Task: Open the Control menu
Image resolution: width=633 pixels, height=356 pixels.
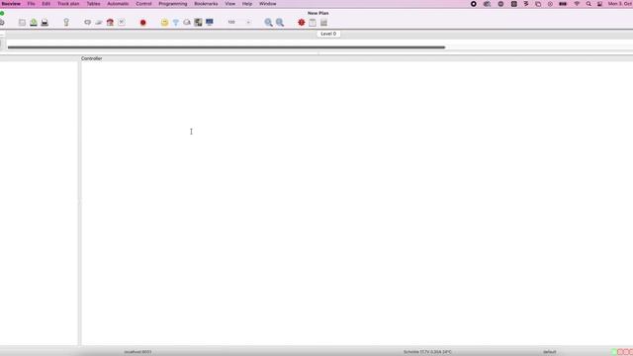Action: [x=143, y=4]
